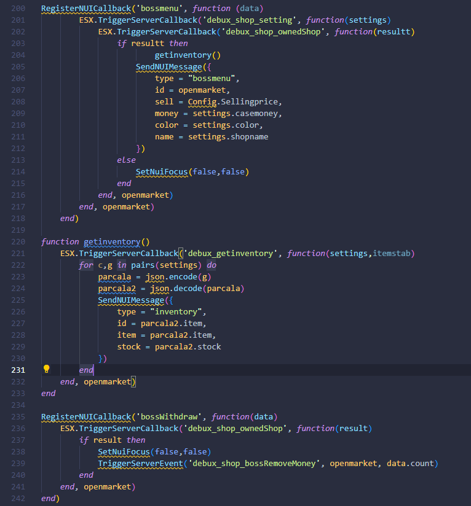Click TriggerServerEvent on line 239
This screenshot has height=506, width=471.
click(x=141, y=464)
